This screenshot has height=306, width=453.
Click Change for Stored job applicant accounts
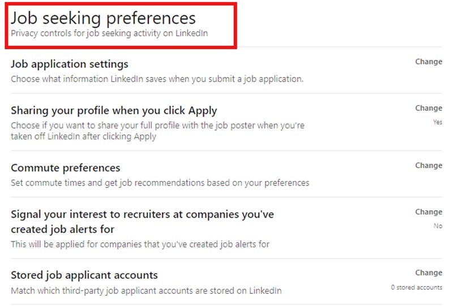(x=428, y=273)
